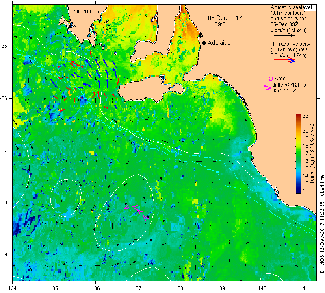Click the 17 value on the temperature colorbar
The width and height of the screenshot is (325, 293).
305,153
